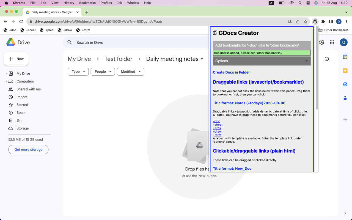Open Drive settings gear
This screenshot has height=220, width=352.
point(321,42)
